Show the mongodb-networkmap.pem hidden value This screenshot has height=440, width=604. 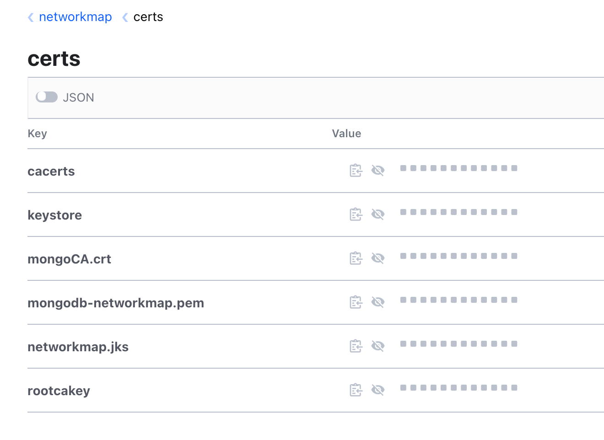tap(378, 302)
